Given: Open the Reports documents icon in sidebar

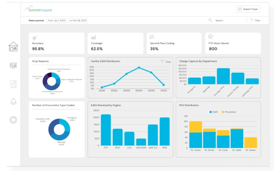Looking at the screenshot, I should (x=13, y=84).
